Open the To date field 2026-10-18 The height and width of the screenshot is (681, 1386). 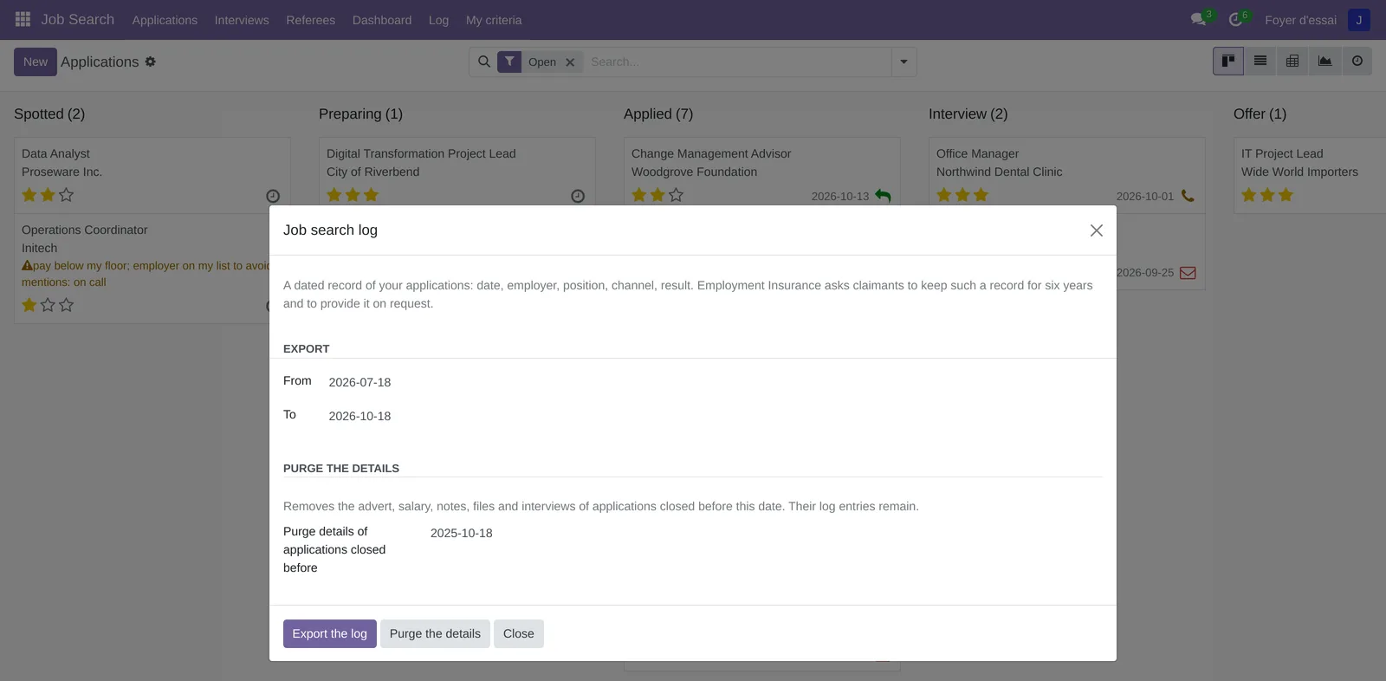point(359,416)
